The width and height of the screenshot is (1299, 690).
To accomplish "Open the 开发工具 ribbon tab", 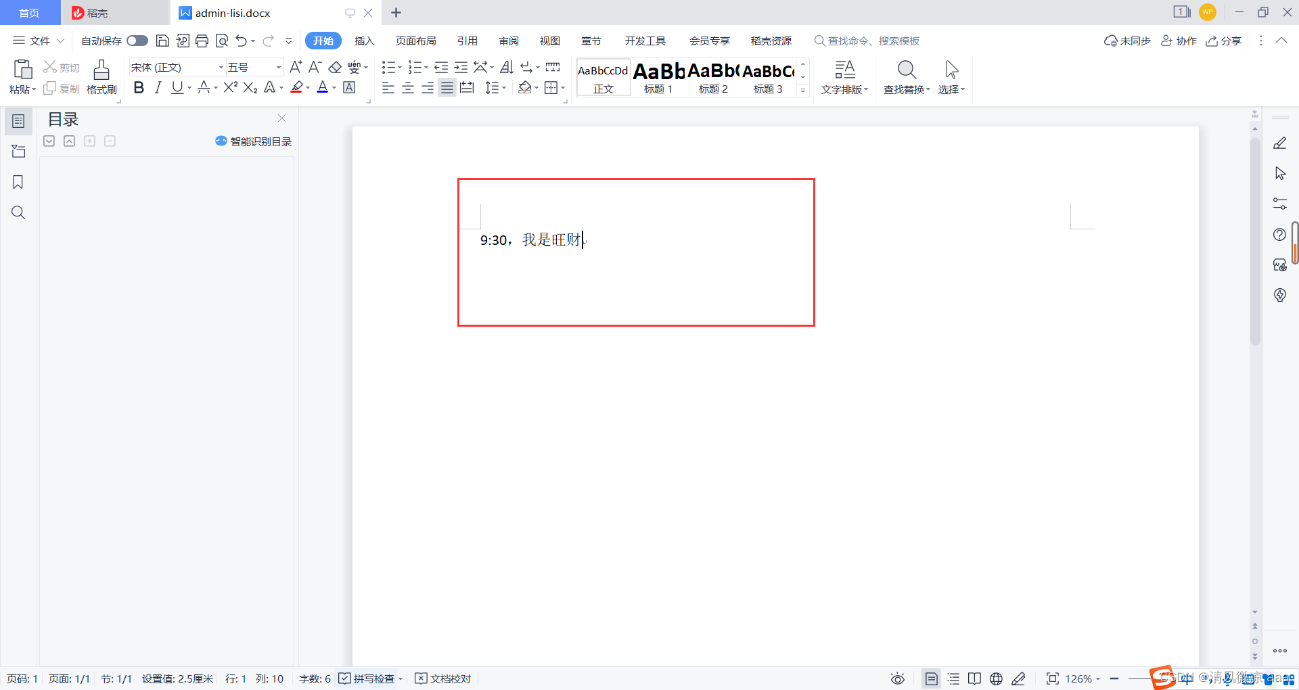I will coord(645,41).
